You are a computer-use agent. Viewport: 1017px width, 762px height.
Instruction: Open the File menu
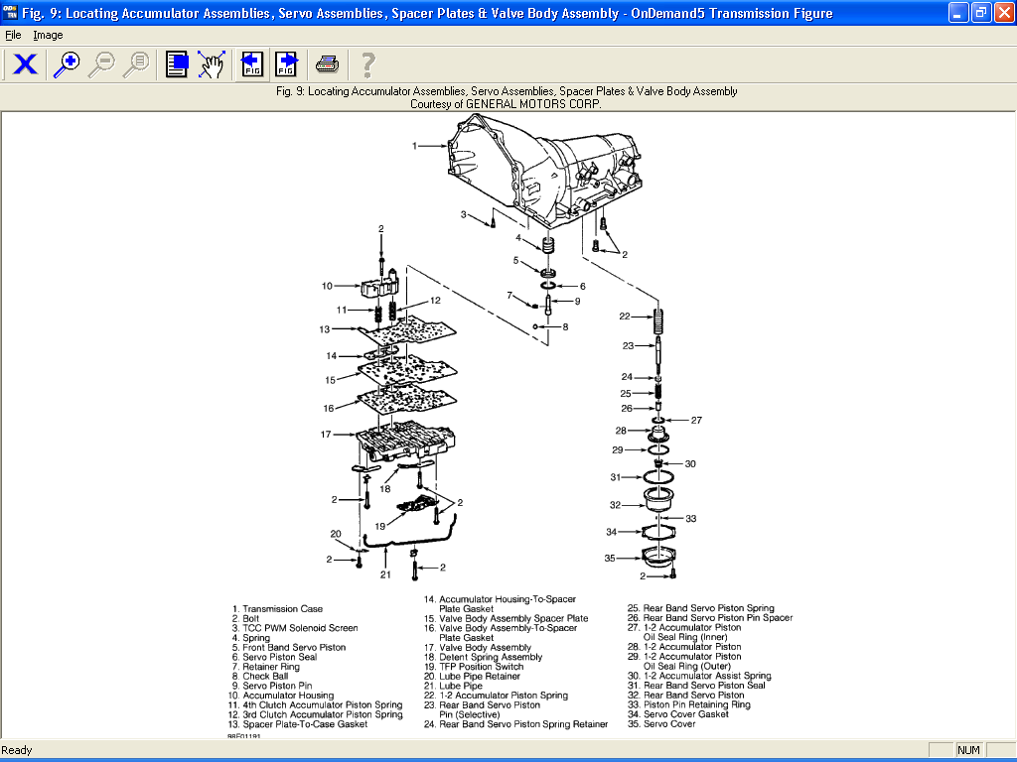coord(13,35)
